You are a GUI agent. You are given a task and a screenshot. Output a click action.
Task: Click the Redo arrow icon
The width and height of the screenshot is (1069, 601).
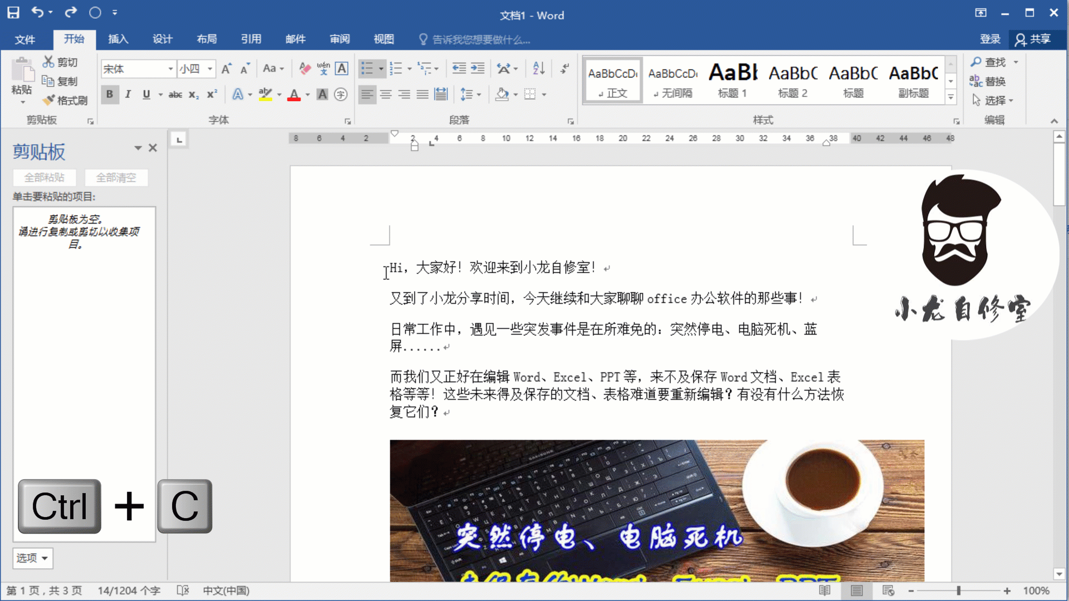[71, 12]
